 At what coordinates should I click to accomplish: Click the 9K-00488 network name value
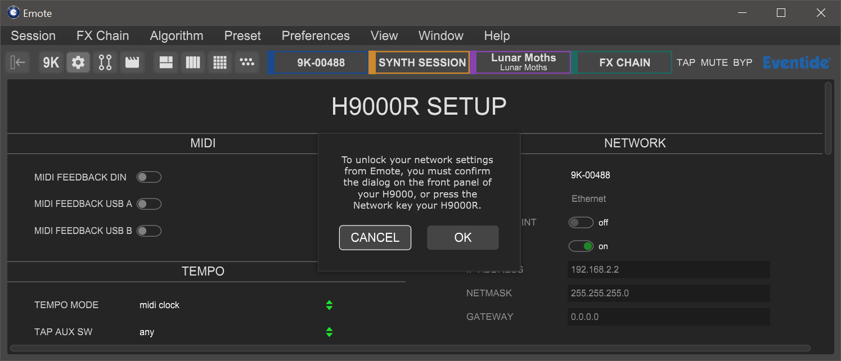click(590, 175)
